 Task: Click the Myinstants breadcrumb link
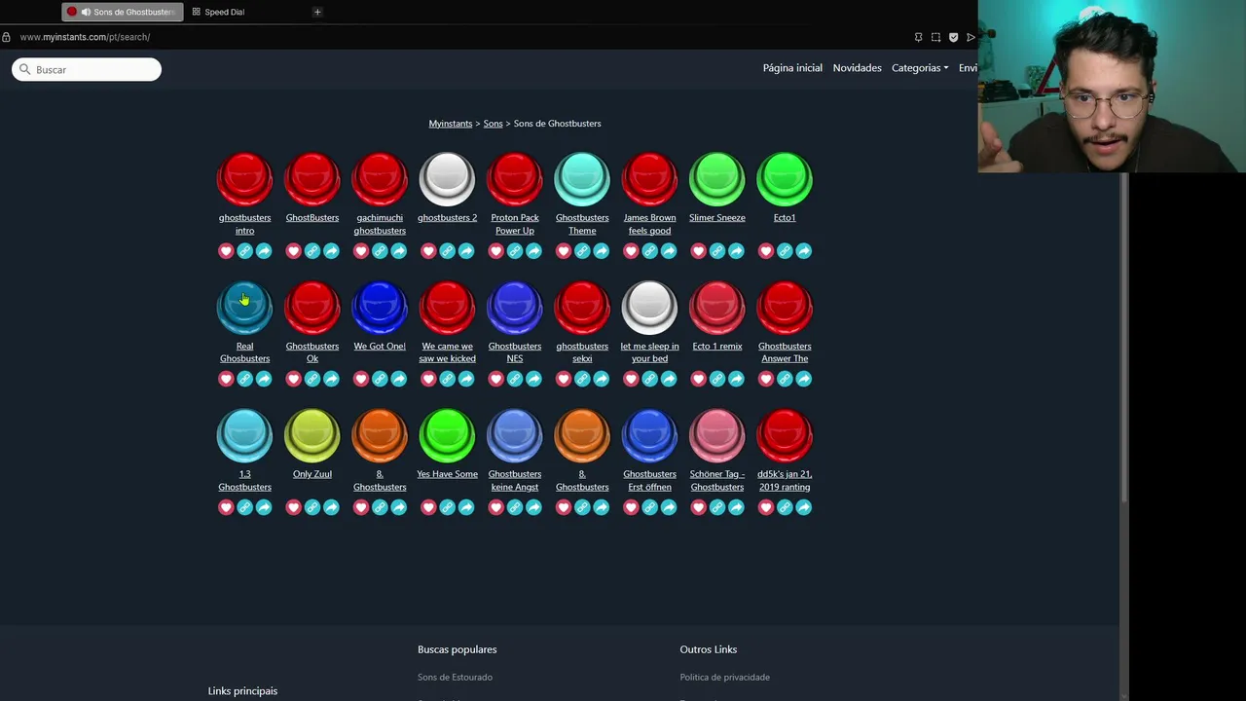click(451, 124)
